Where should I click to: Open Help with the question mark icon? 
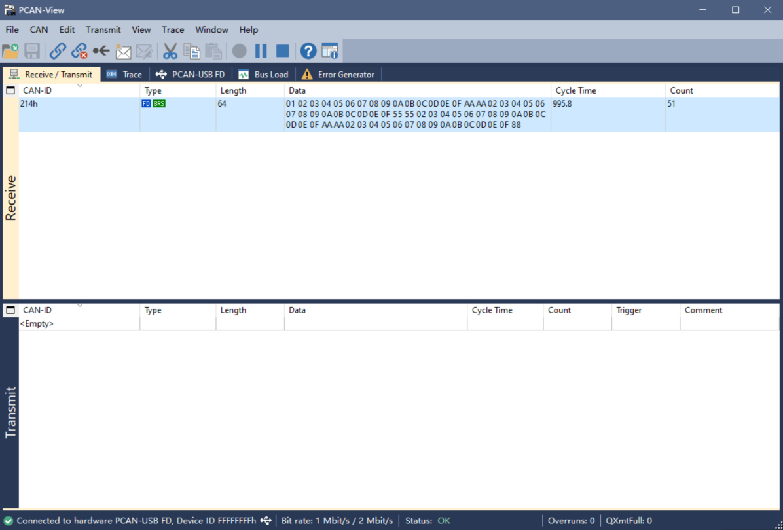coord(308,51)
